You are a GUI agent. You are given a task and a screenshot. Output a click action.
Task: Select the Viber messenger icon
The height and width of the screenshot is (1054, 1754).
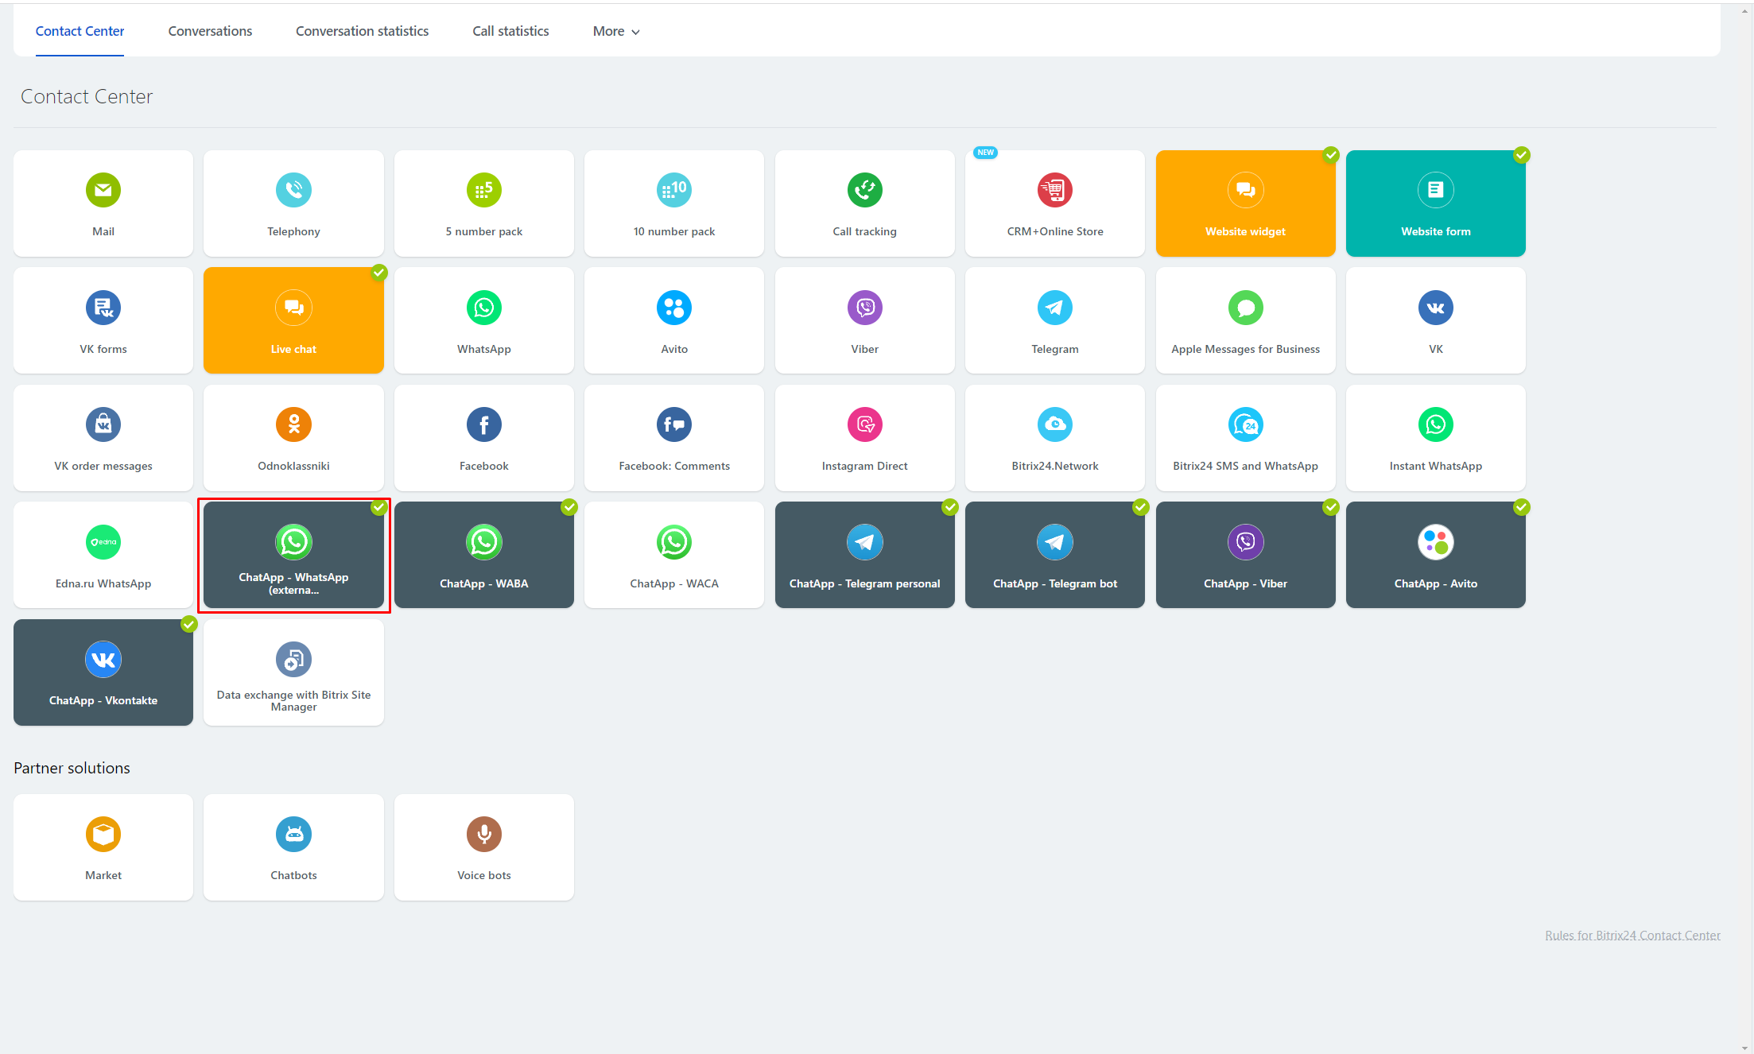[864, 308]
